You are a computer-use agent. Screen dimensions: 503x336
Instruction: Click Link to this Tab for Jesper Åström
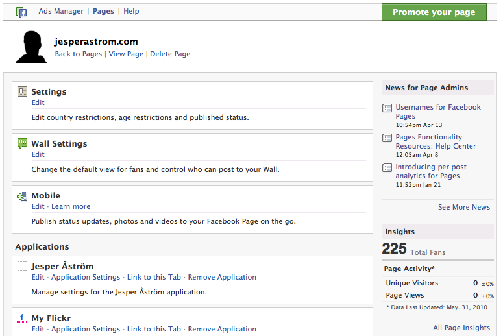click(154, 277)
